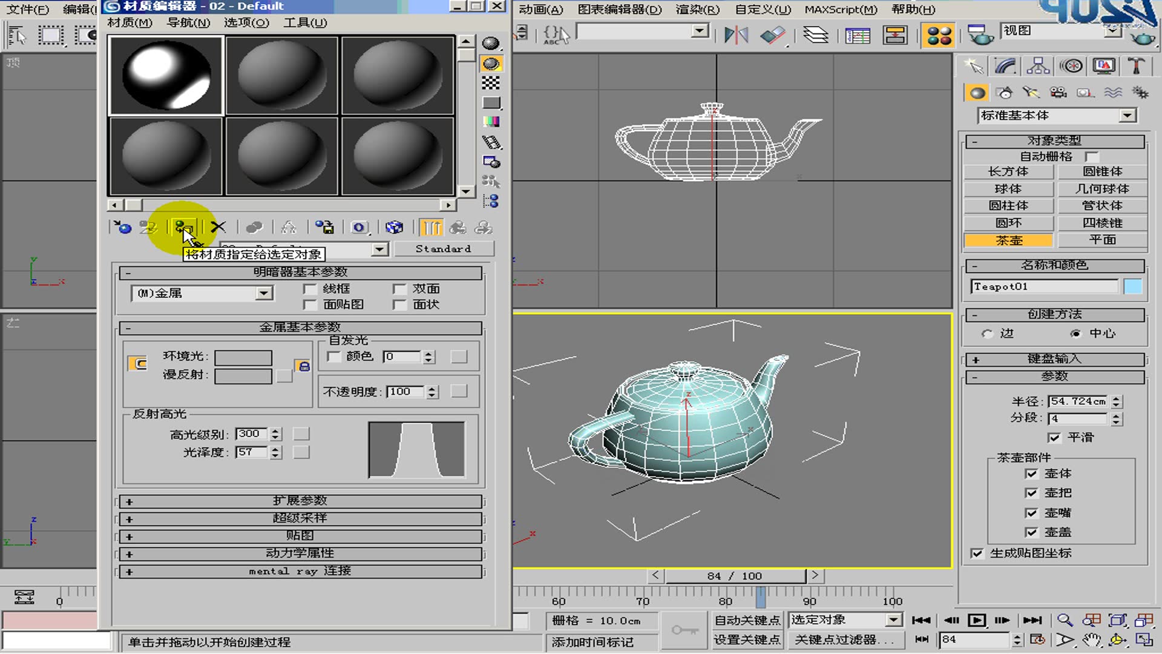
Task: Click the Standard material type button
Action: pyautogui.click(x=444, y=248)
